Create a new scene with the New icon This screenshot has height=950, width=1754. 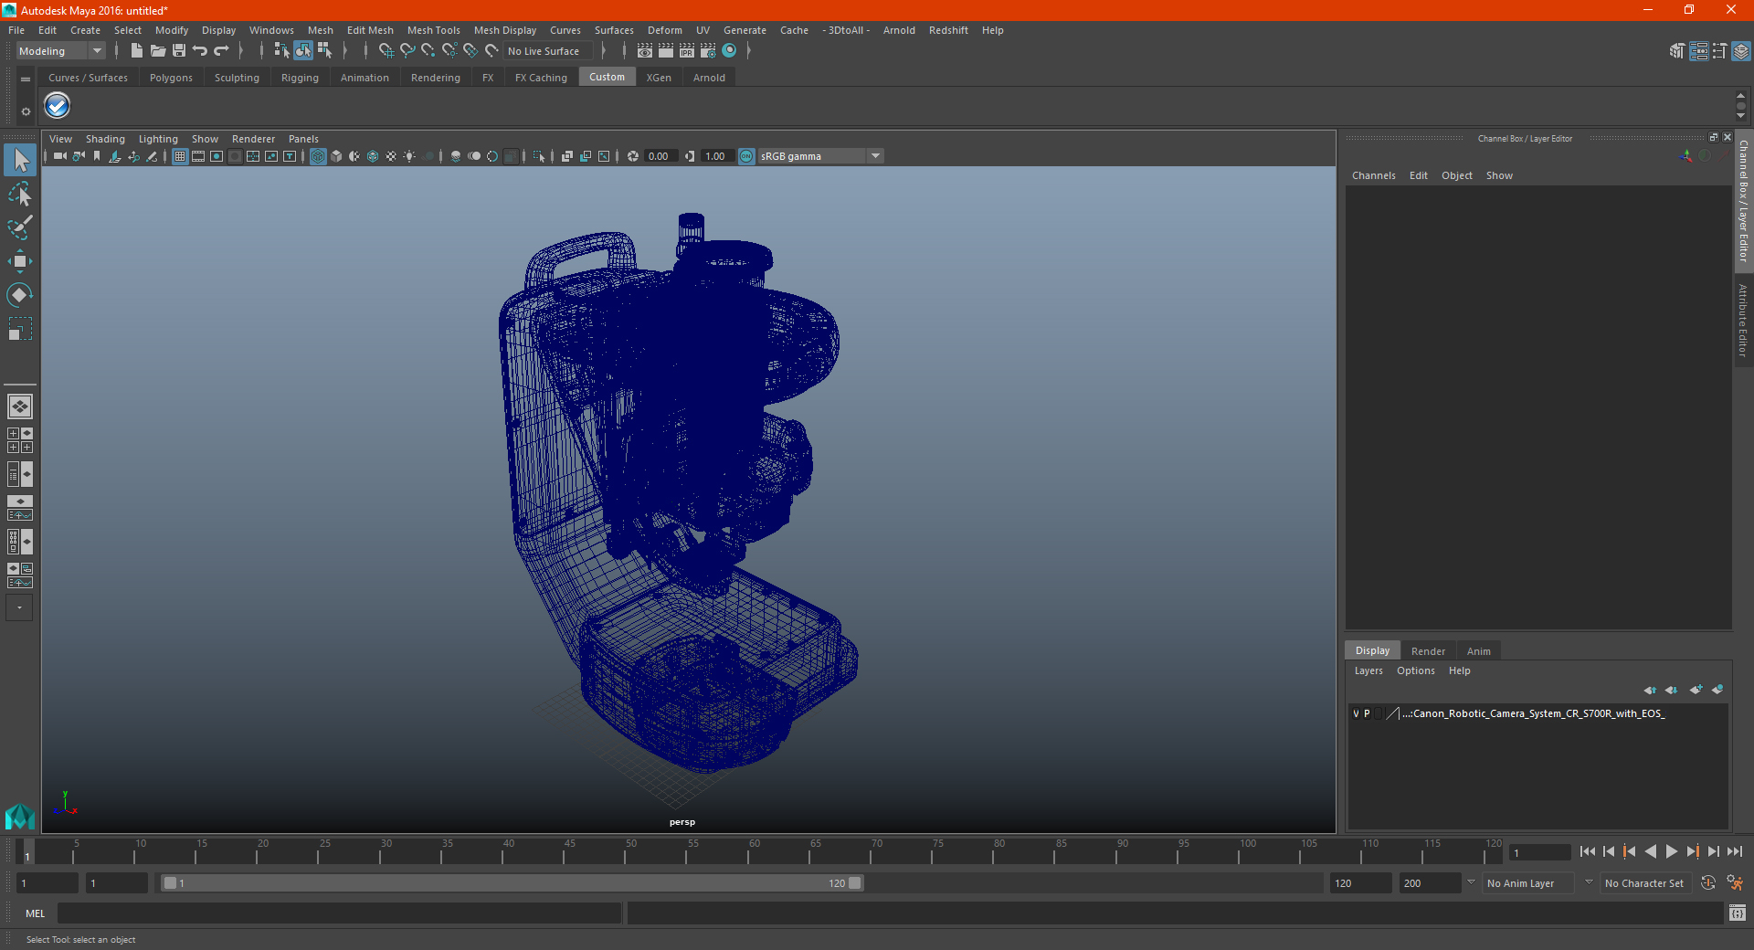click(137, 51)
